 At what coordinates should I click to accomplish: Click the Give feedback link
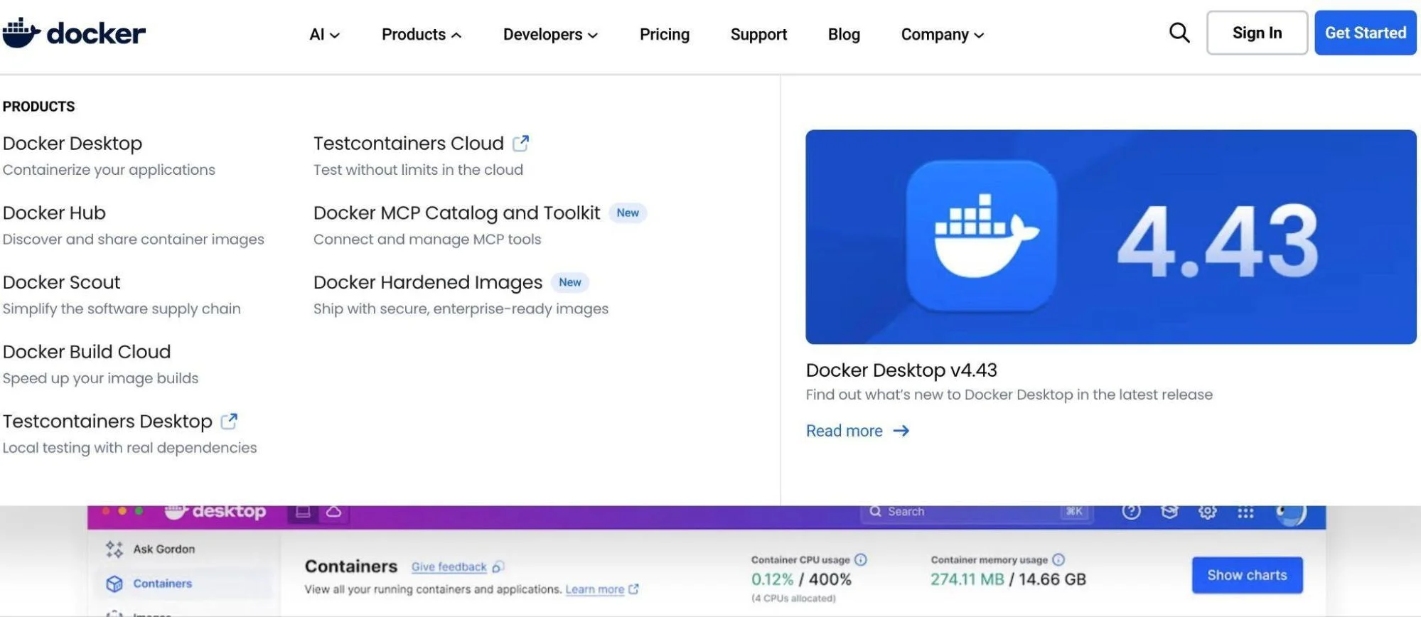pyautogui.click(x=449, y=567)
